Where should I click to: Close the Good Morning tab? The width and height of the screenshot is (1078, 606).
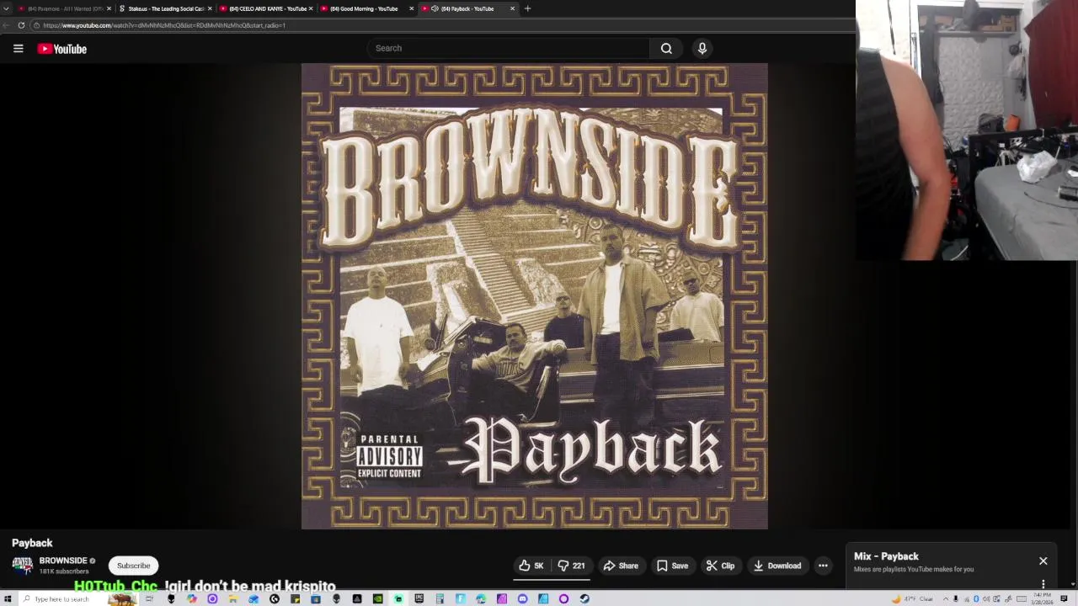click(x=412, y=8)
